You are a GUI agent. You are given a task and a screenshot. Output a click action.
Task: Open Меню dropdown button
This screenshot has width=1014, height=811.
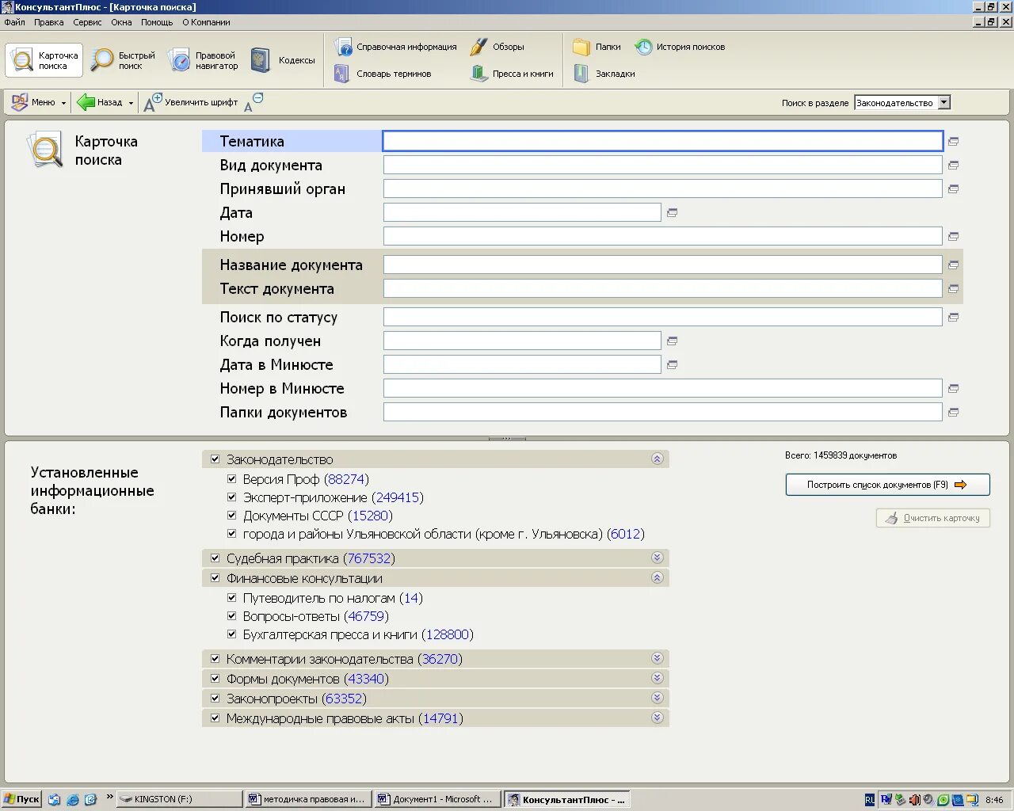tap(38, 102)
